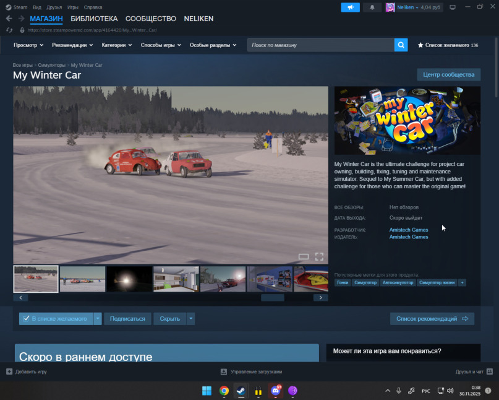Click the РУС language indicator in the tray
The image size is (499, 400).
click(426, 391)
